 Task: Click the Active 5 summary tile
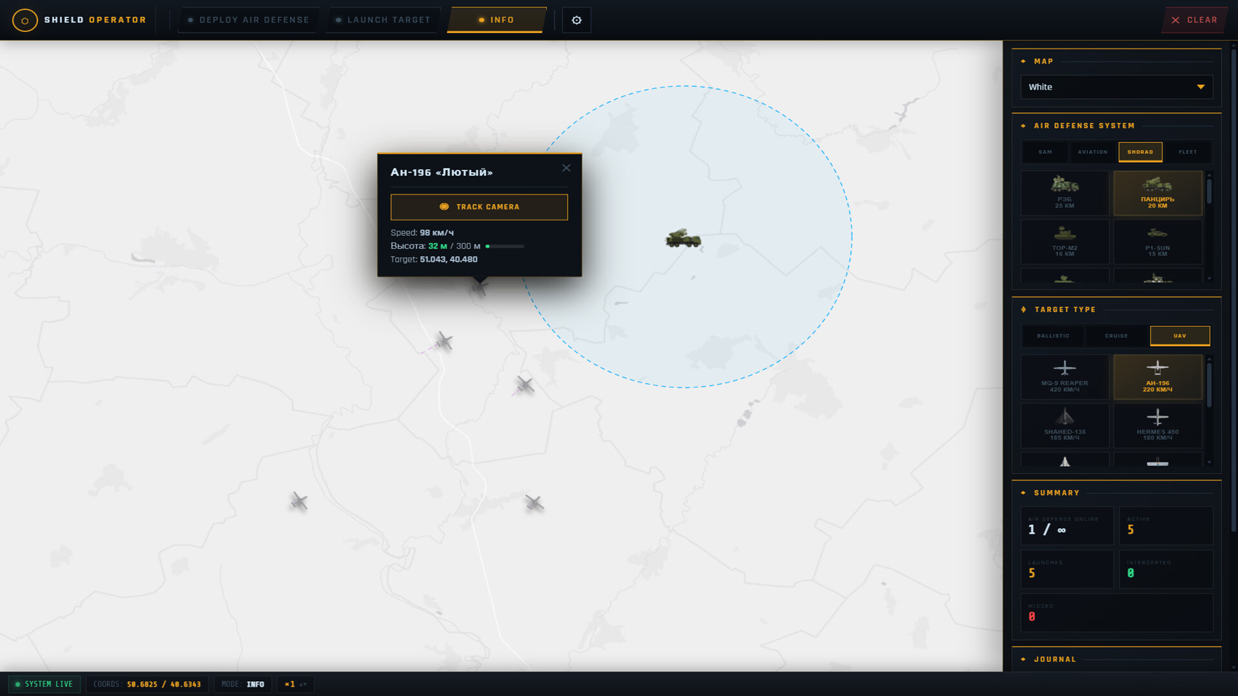pyautogui.click(x=1166, y=526)
